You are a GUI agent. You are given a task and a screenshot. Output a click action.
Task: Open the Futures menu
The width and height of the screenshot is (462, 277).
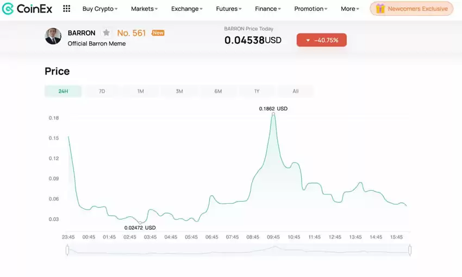(228, 9)
